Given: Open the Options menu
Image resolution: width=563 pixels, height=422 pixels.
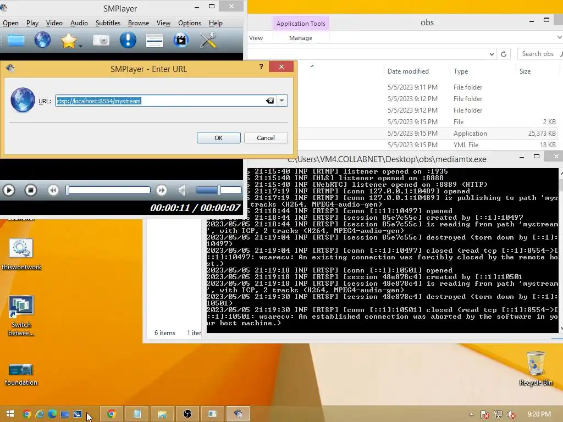Looking at the screenshot, I should (x=190, y=23).
